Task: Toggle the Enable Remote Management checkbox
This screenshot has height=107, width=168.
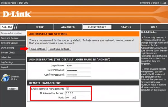Action: coord(67,89)
